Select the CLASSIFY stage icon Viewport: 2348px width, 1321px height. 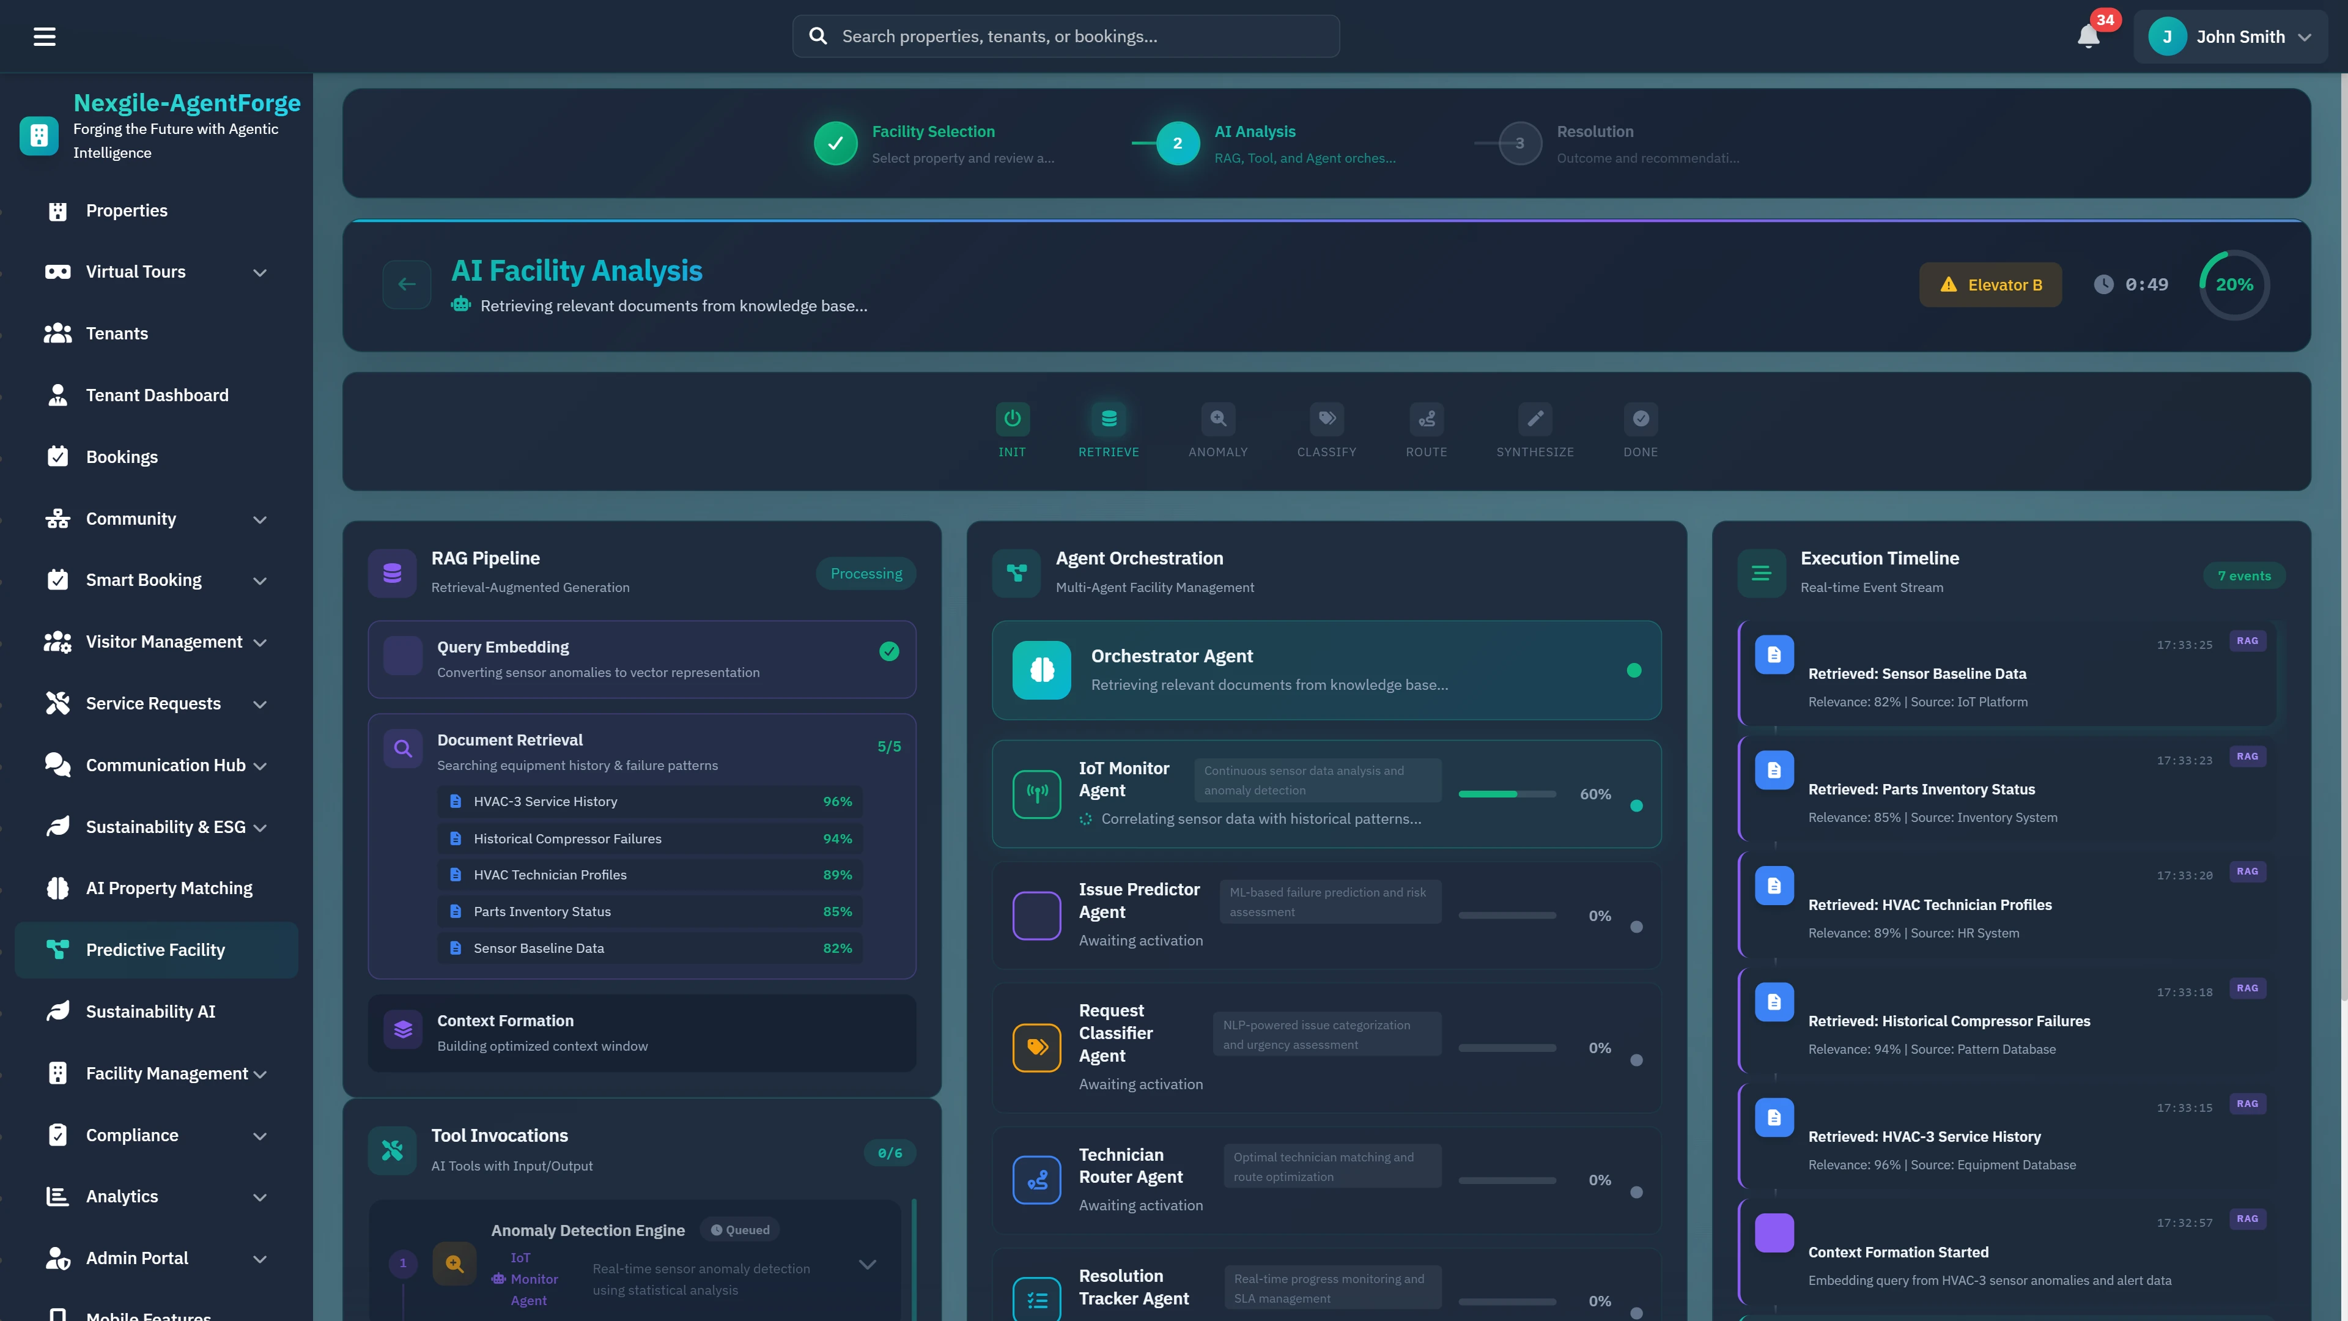(1327, 418)
